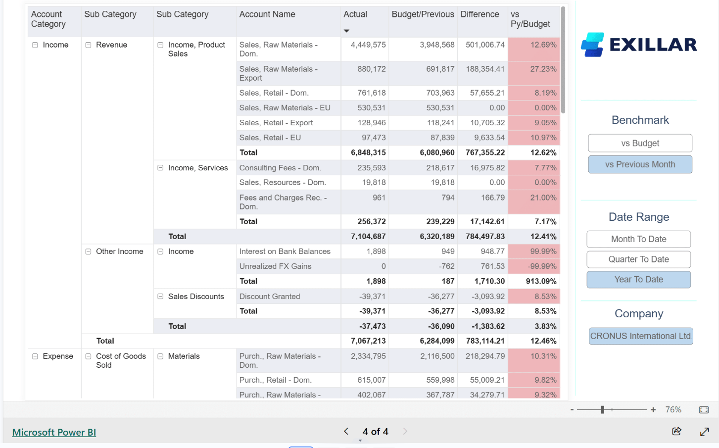Collapse the Income account category

click(x=35, y=45)
